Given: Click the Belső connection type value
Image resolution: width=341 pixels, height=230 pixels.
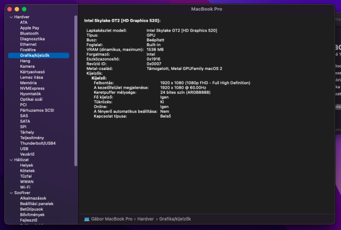Looking at the screenshot, I should pyautogui.click(x=165, y=116).
